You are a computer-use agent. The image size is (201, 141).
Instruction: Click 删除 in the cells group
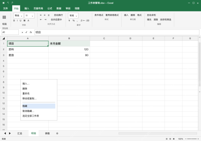tap(133, 15)
